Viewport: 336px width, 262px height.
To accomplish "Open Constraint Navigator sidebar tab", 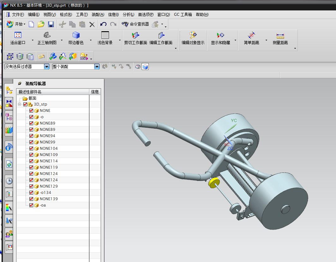I will (9, 103).
